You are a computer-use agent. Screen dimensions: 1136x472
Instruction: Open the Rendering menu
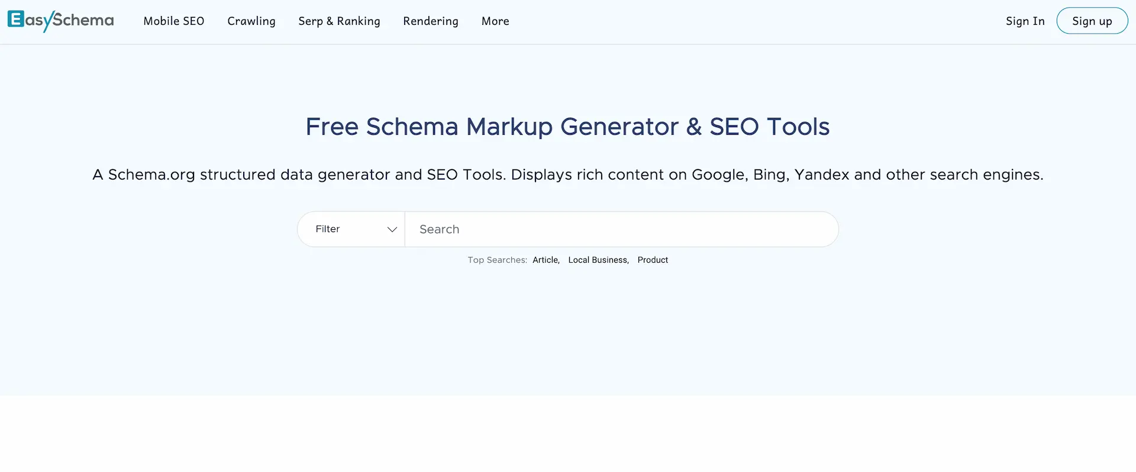(431, 21)
